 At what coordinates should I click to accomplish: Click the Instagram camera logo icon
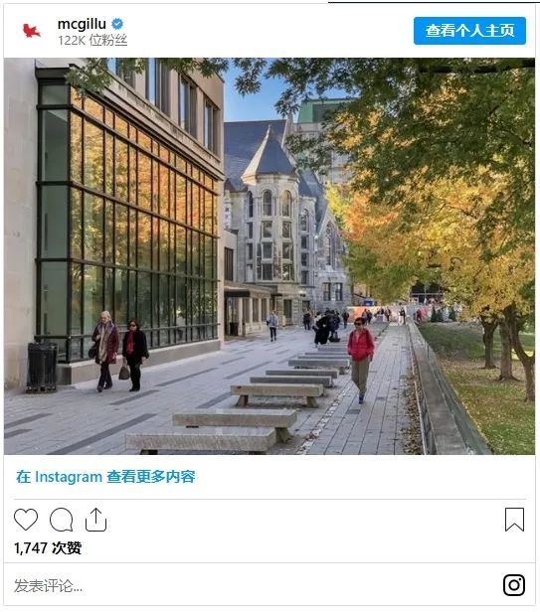point(514,584)
